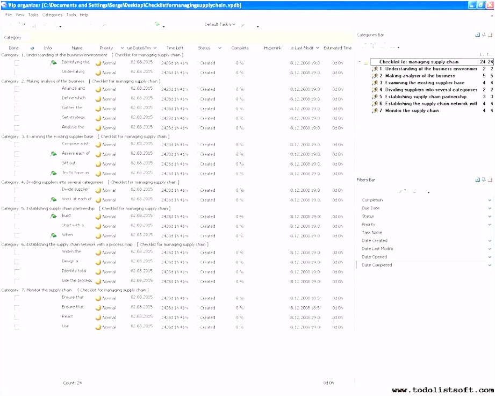Sort by the Name column header
495x396 pixels.
[77, 48]
